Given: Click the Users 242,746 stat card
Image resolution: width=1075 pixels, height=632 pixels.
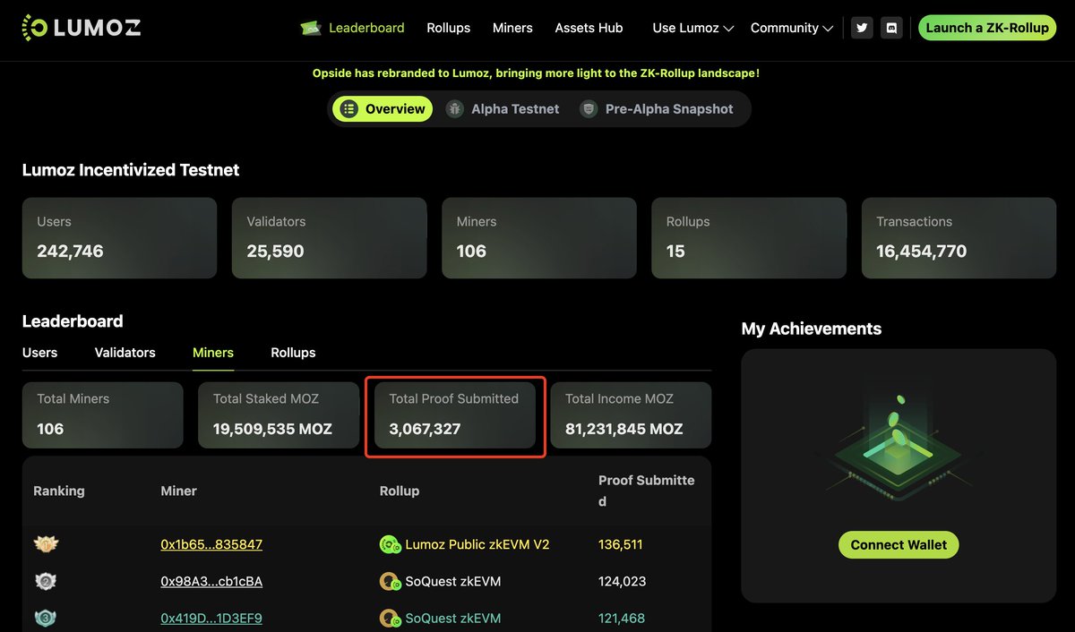Looking at the screenshot, I should tap(119, 238).
